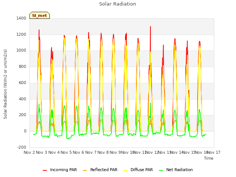236x177 pixels.
Task: Click the Nov 2 x-axis date label
Action: pos(29,152)
